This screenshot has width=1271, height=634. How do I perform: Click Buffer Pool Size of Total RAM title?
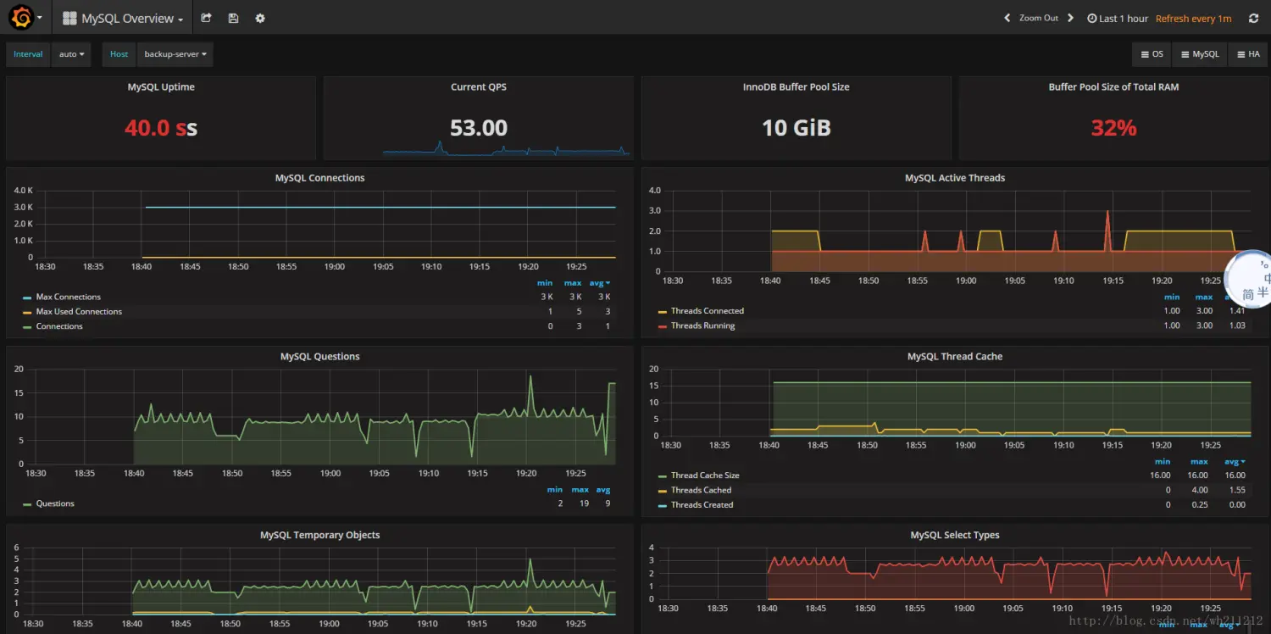[x=1113, y=86]
